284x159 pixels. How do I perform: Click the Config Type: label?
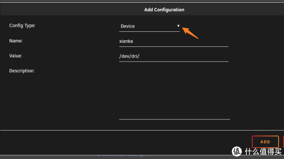(x=23, y=26)
